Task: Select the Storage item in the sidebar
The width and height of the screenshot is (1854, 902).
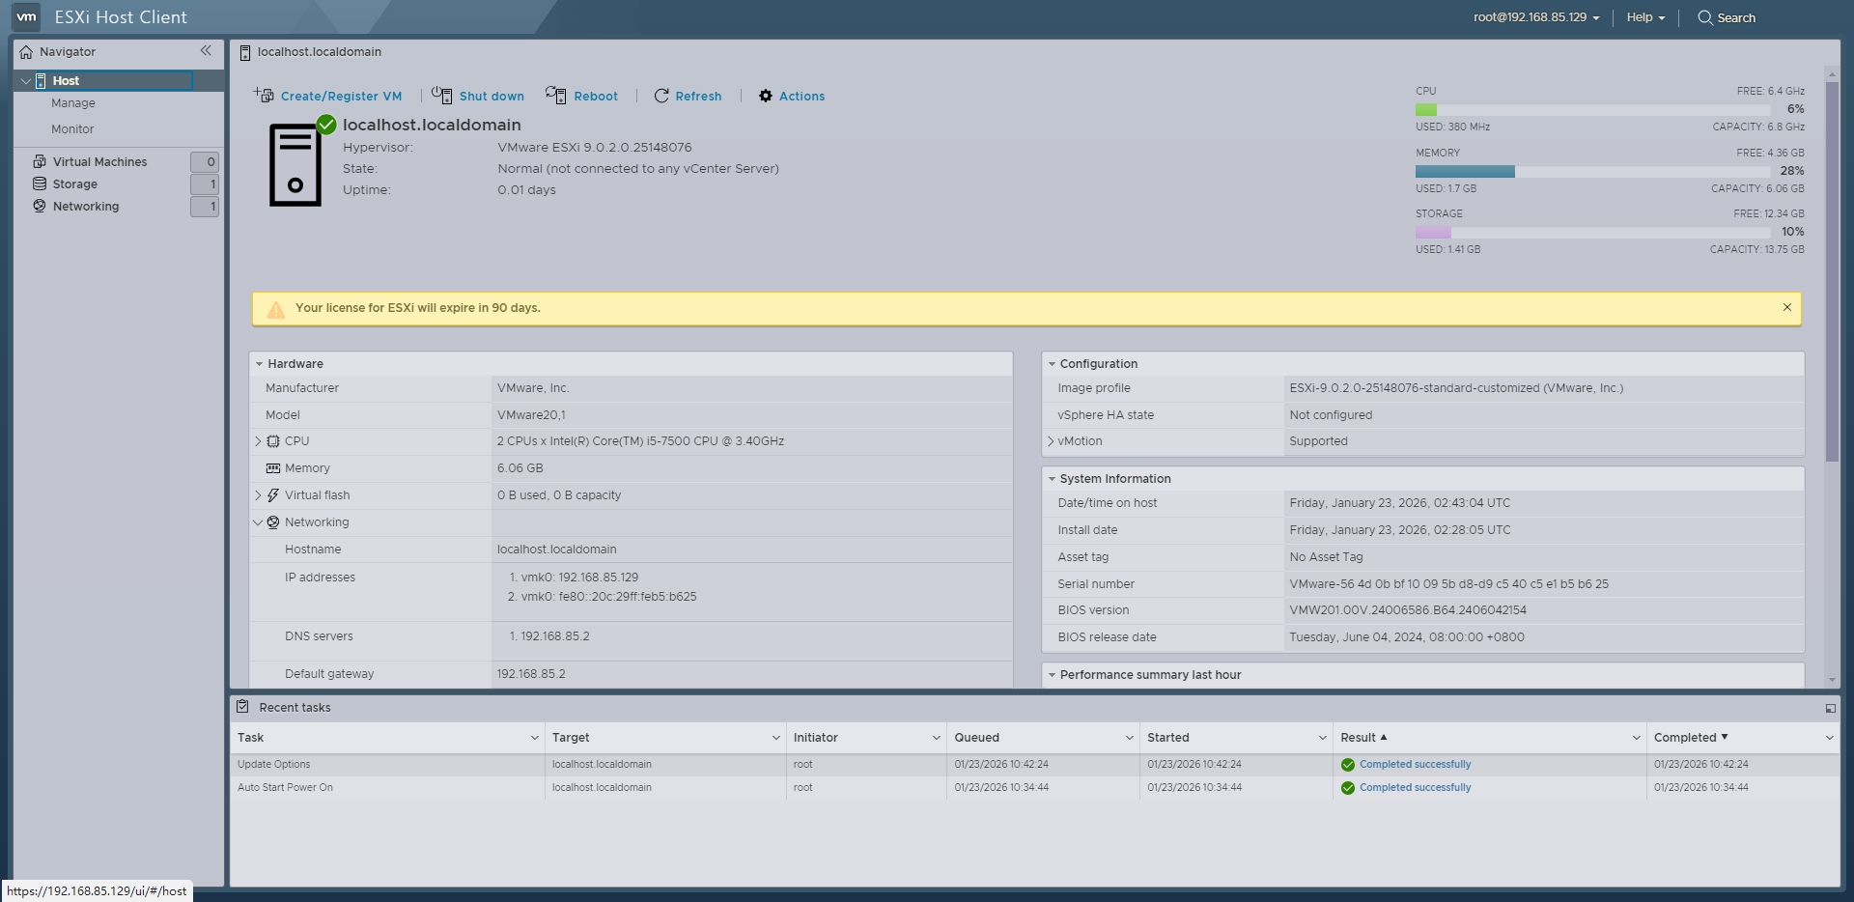Action: (x=76, y=183)
